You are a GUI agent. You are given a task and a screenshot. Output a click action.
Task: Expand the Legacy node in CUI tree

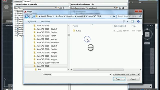click(15, 35)
